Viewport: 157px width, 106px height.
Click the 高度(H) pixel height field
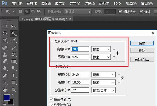click(80, 57)
